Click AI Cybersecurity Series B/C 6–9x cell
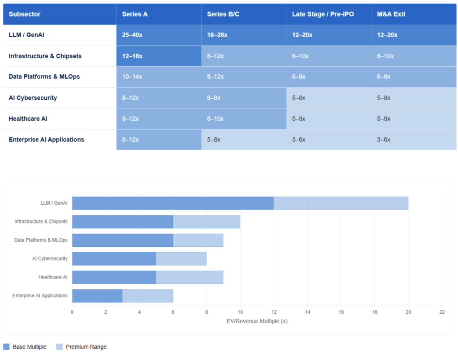Image resolution: width=458 pixels, height=354 pixels. tap(244, 98)
